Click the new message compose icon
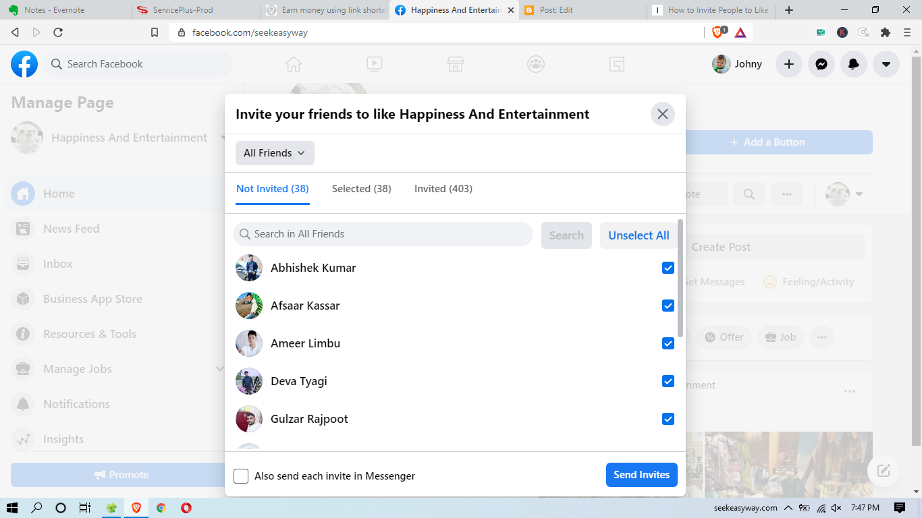This screenshot has width=922, height=518. coord(884,471)
